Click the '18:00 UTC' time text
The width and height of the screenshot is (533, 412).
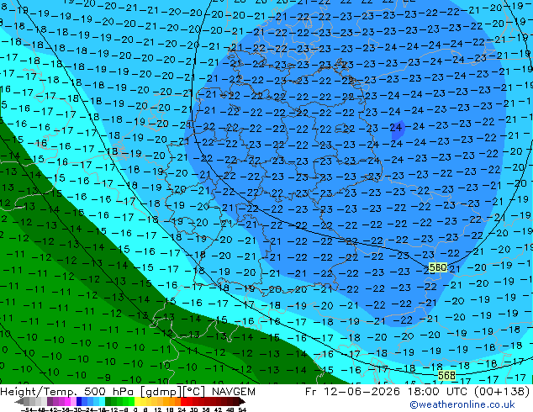(x=439, y=392)
